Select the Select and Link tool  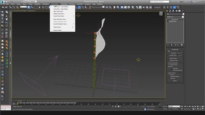pos(10,7)
